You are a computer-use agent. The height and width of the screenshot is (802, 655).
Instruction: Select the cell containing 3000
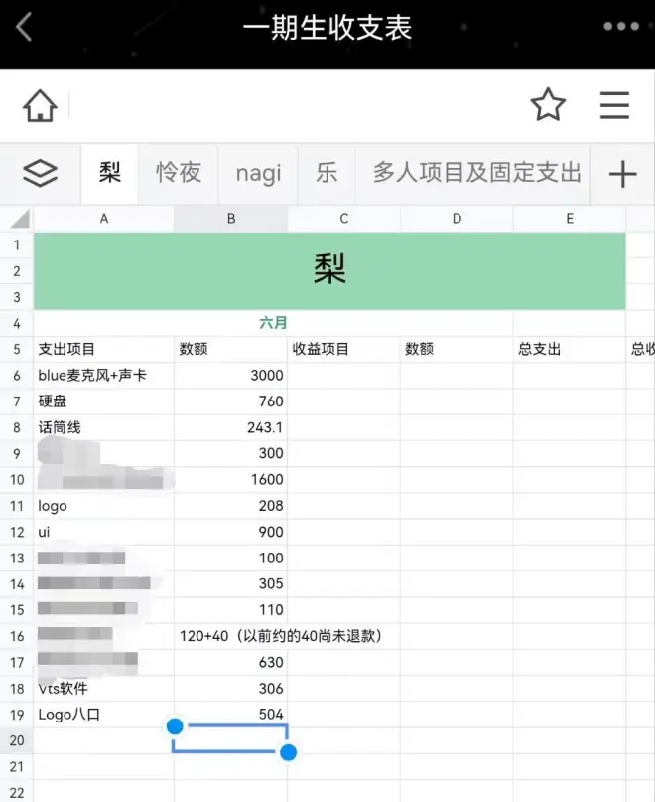click(230, 376)
